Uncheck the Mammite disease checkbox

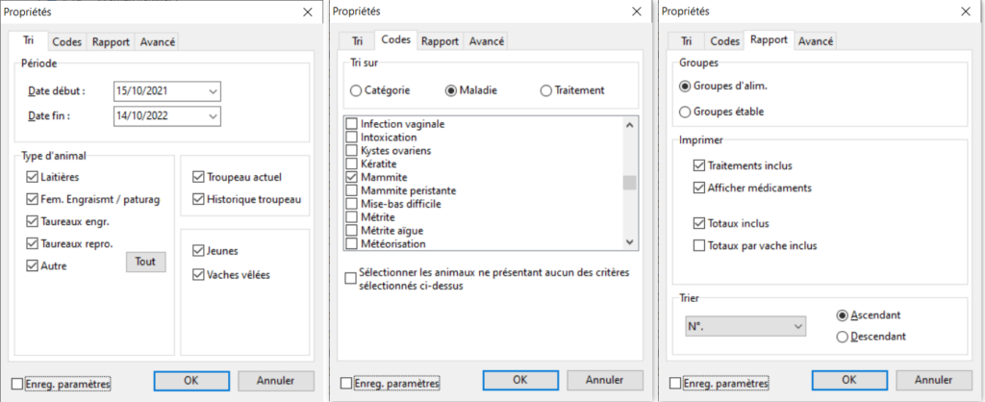pos(352,178)
